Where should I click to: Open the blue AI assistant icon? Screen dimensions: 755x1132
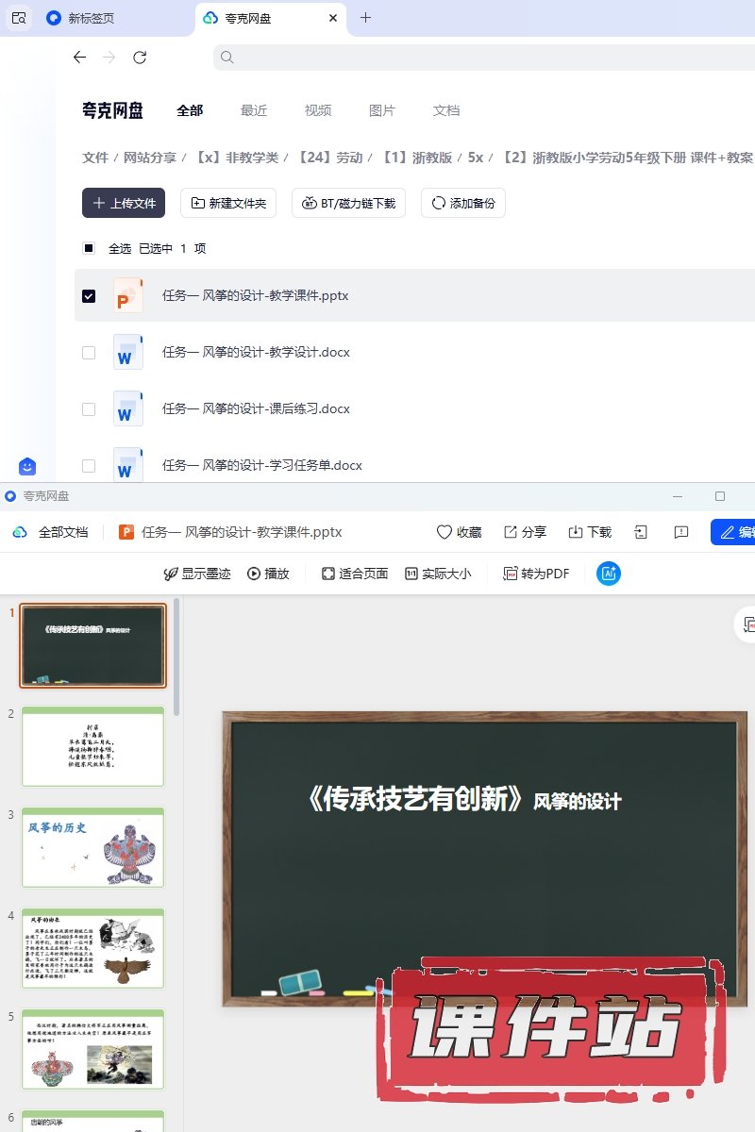(609, 574)
